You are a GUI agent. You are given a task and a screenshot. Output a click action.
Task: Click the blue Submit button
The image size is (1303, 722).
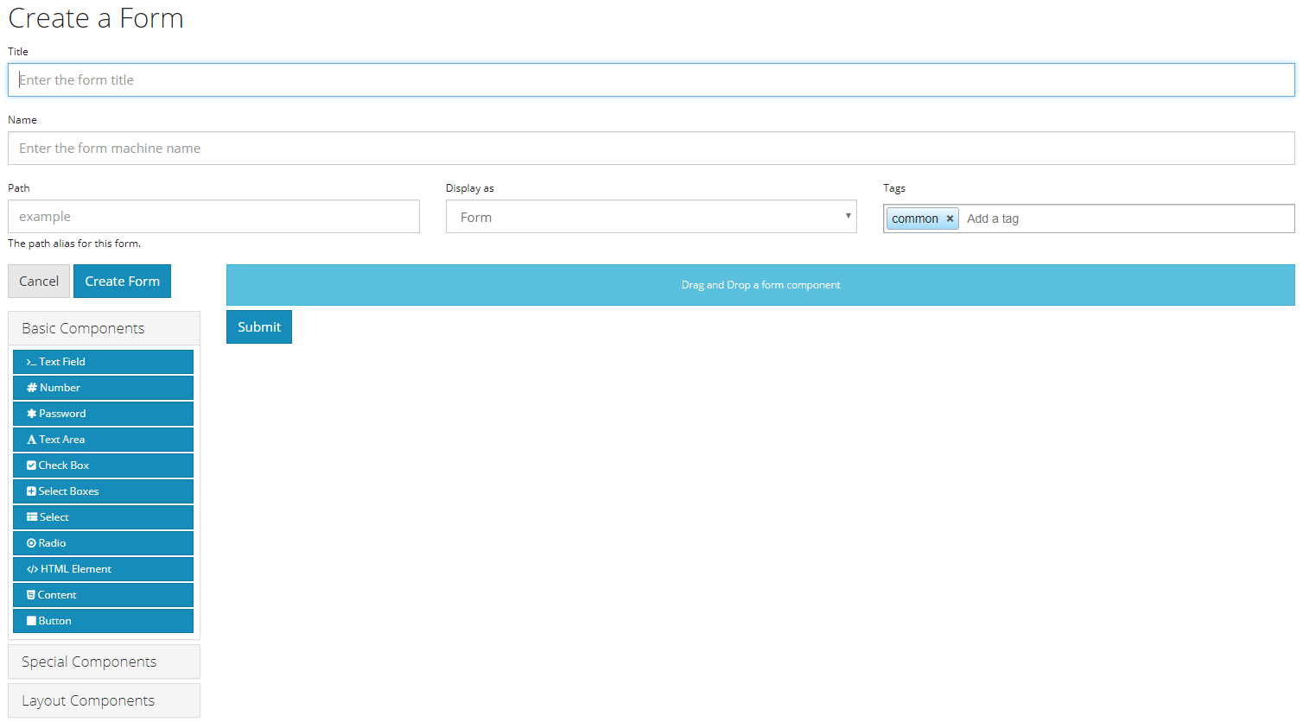click(x=259, y=326)
